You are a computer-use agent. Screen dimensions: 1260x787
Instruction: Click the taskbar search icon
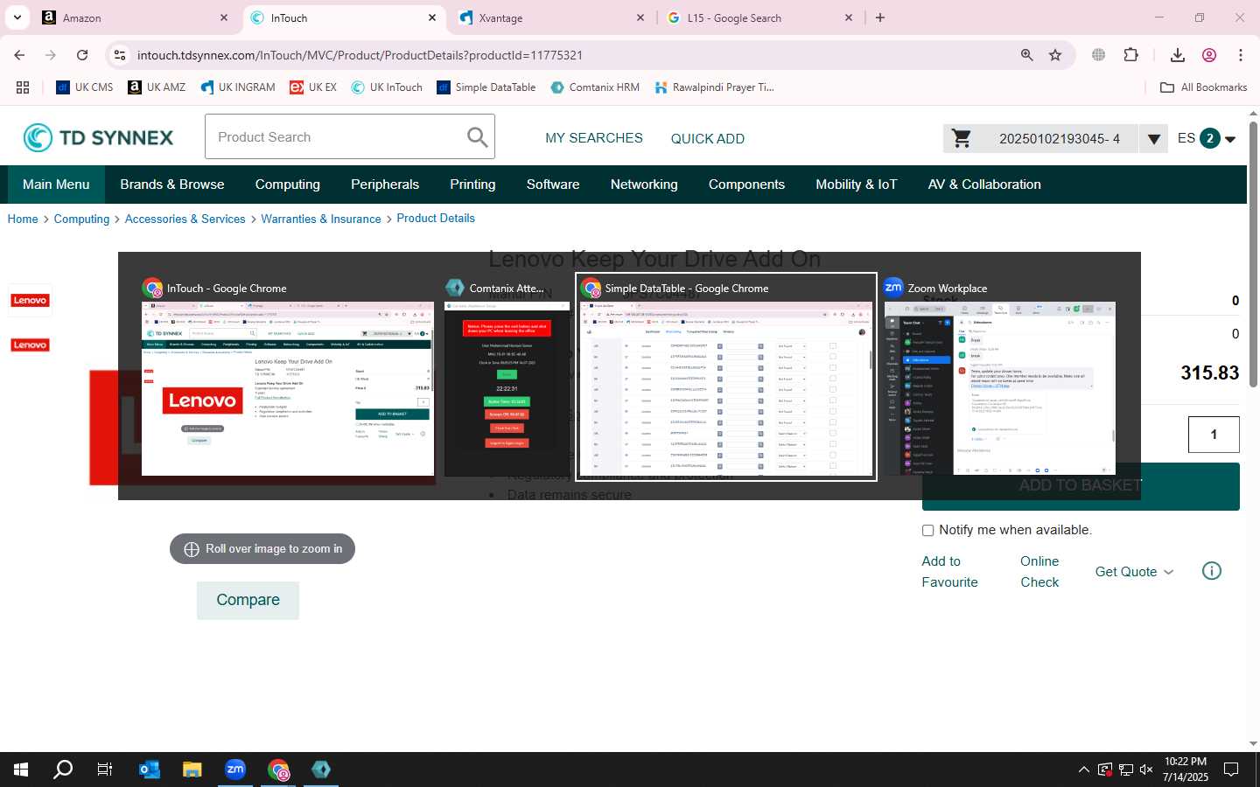coord(63,770)
